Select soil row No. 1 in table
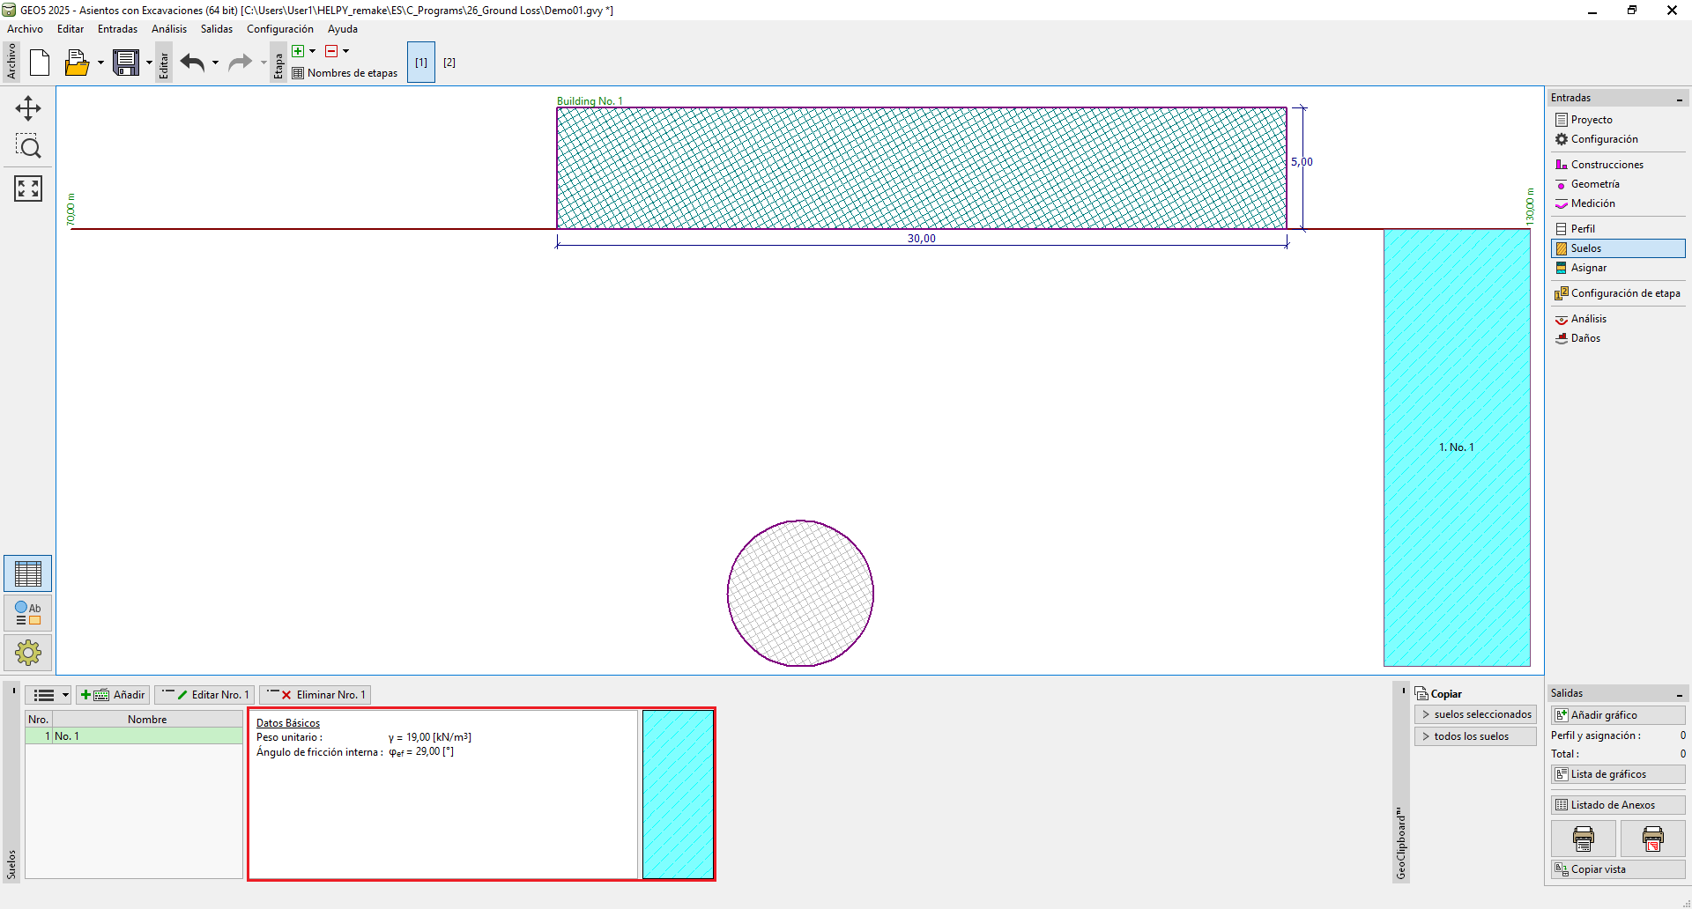 pos(134,736)
